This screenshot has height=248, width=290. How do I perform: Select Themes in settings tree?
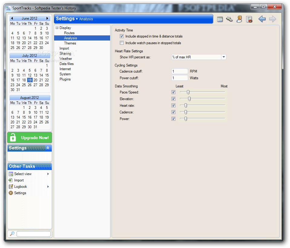(70, 43)
